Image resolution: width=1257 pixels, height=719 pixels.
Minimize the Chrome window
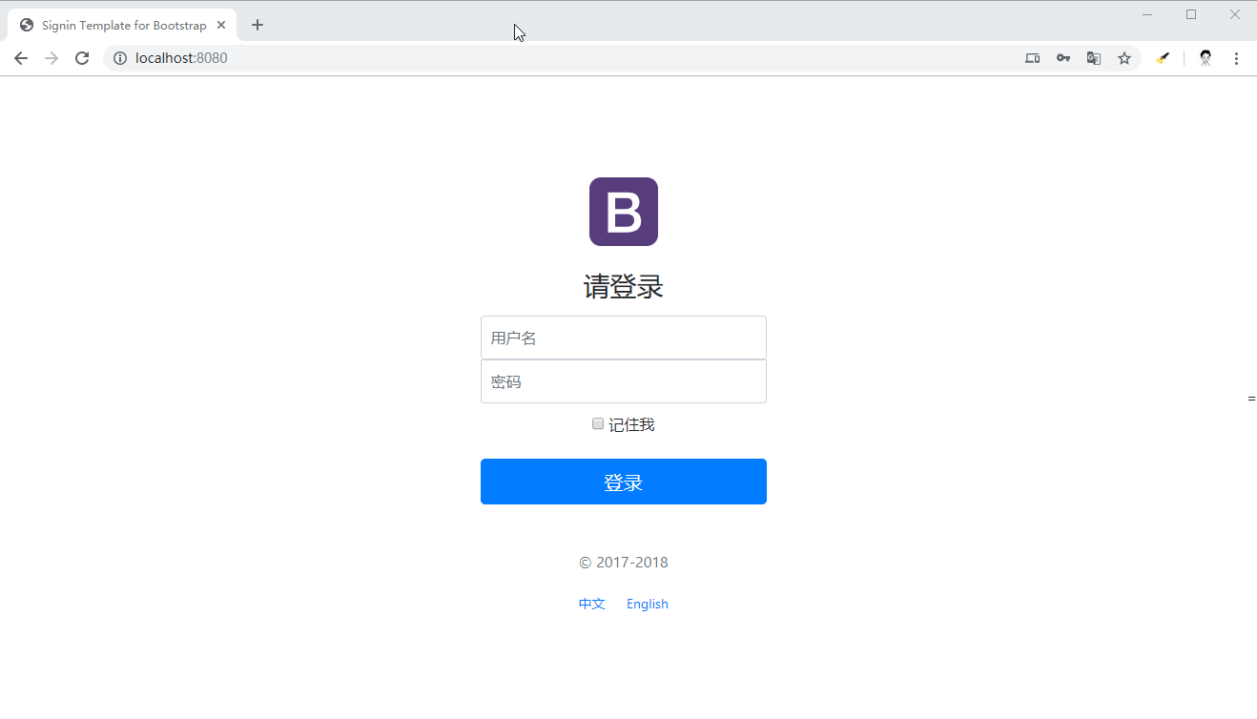[x=1147, y=14]
